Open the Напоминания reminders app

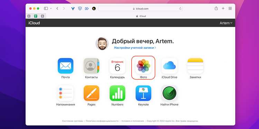pyautogui.click(x=65, y=93)
